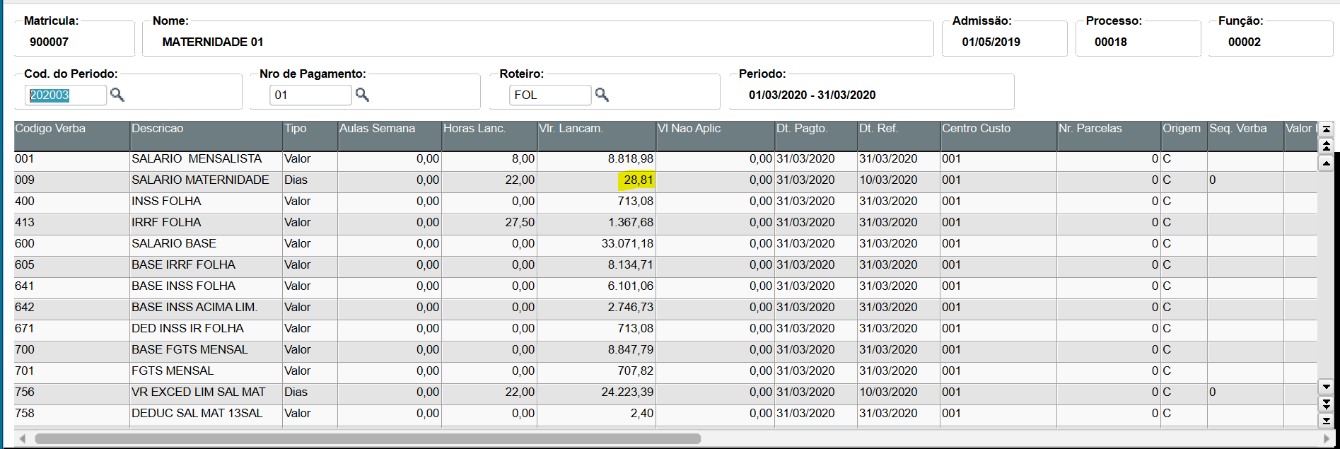This screenshot has width=1340, height=449.
Task: Click the highlighted value 28,81
Action: tap(638, 180)
